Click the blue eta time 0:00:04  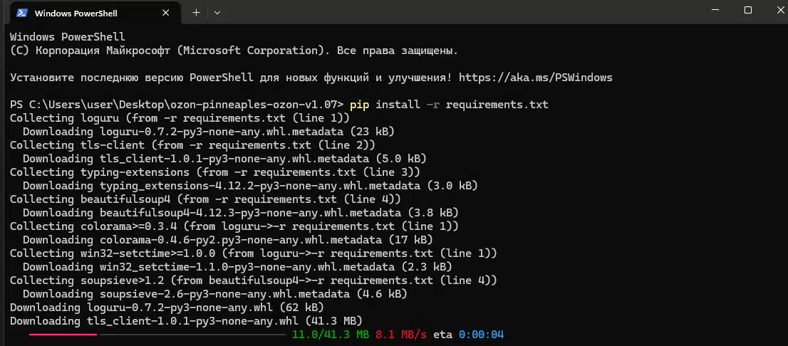[481, 335]
